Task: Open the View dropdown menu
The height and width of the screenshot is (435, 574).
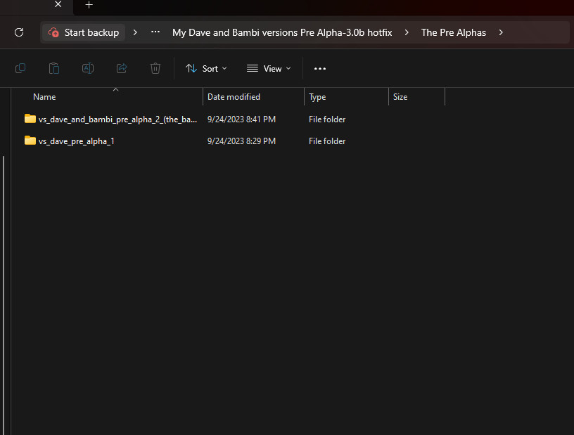Action: point(269,68)
